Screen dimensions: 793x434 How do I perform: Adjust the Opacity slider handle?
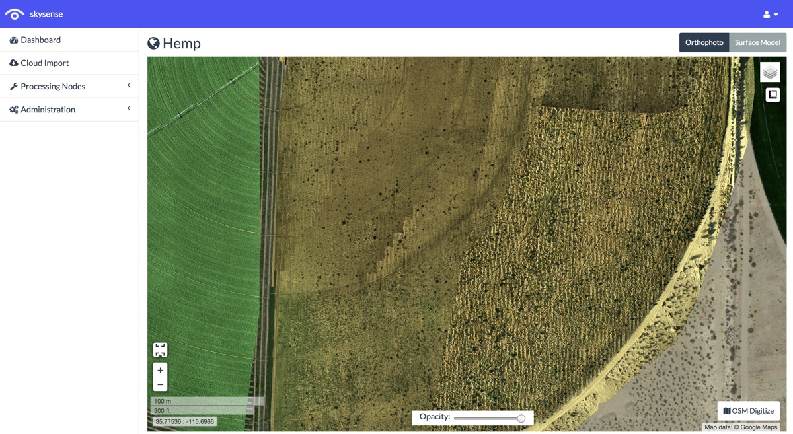point(521,418)
